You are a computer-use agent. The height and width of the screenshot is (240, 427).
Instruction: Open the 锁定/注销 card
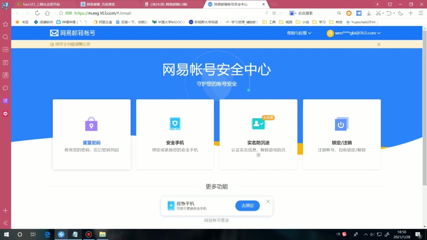(x=341, y=134)
